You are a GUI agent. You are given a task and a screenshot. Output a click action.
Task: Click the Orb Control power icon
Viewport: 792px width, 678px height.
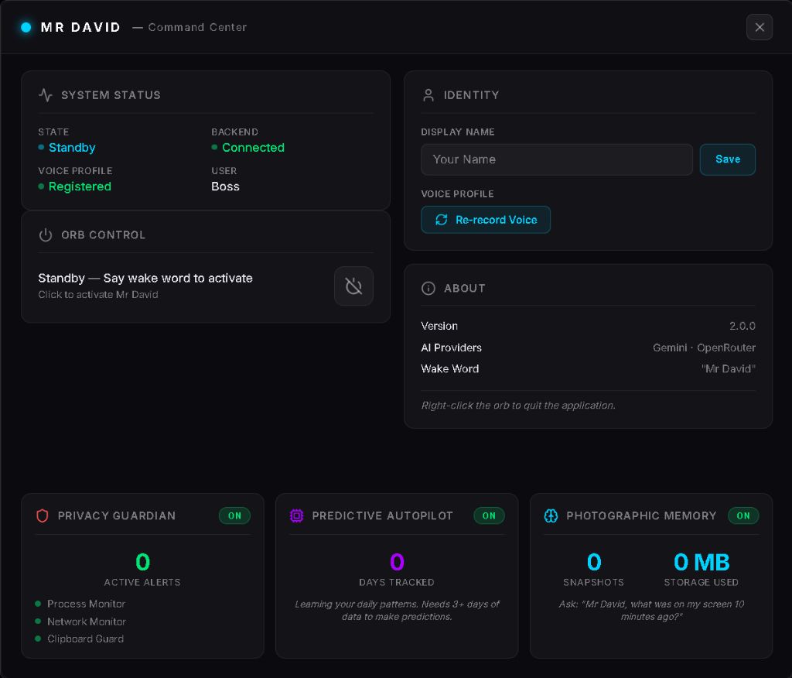pyautogui.click(x=46, y=235)
